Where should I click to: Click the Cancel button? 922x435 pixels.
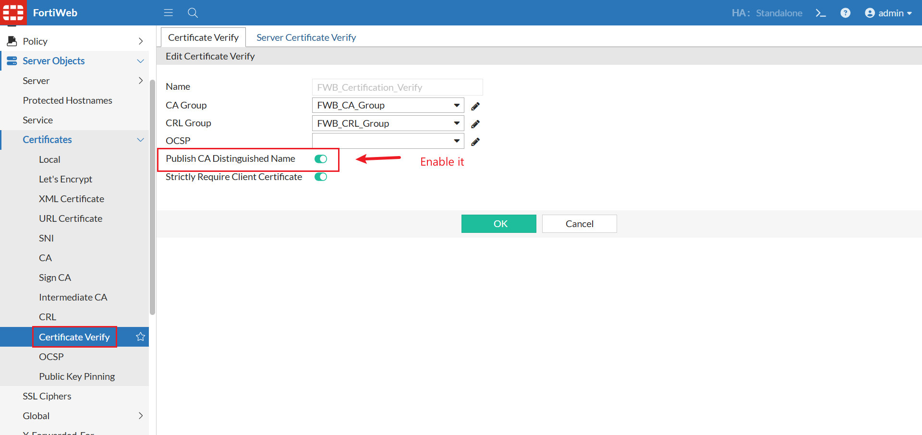pos(580,224)
